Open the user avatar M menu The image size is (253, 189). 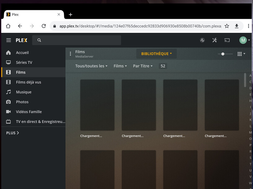[x=244, y=40]
